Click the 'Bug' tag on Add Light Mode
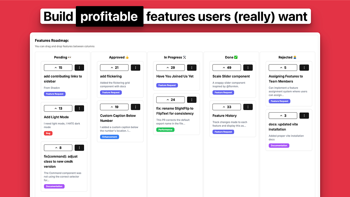Viewport: 350px width, 197px height. [x=48, y=133]
